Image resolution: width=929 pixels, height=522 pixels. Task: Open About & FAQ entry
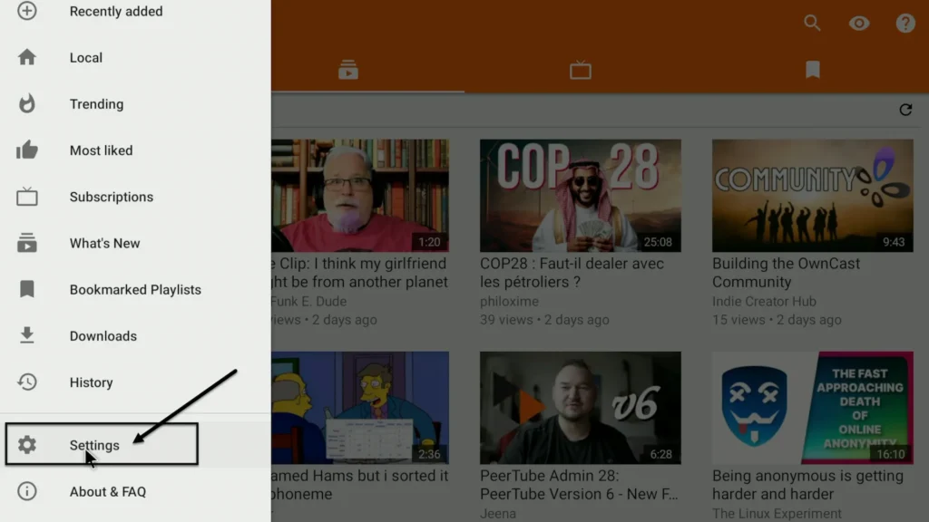136,491
